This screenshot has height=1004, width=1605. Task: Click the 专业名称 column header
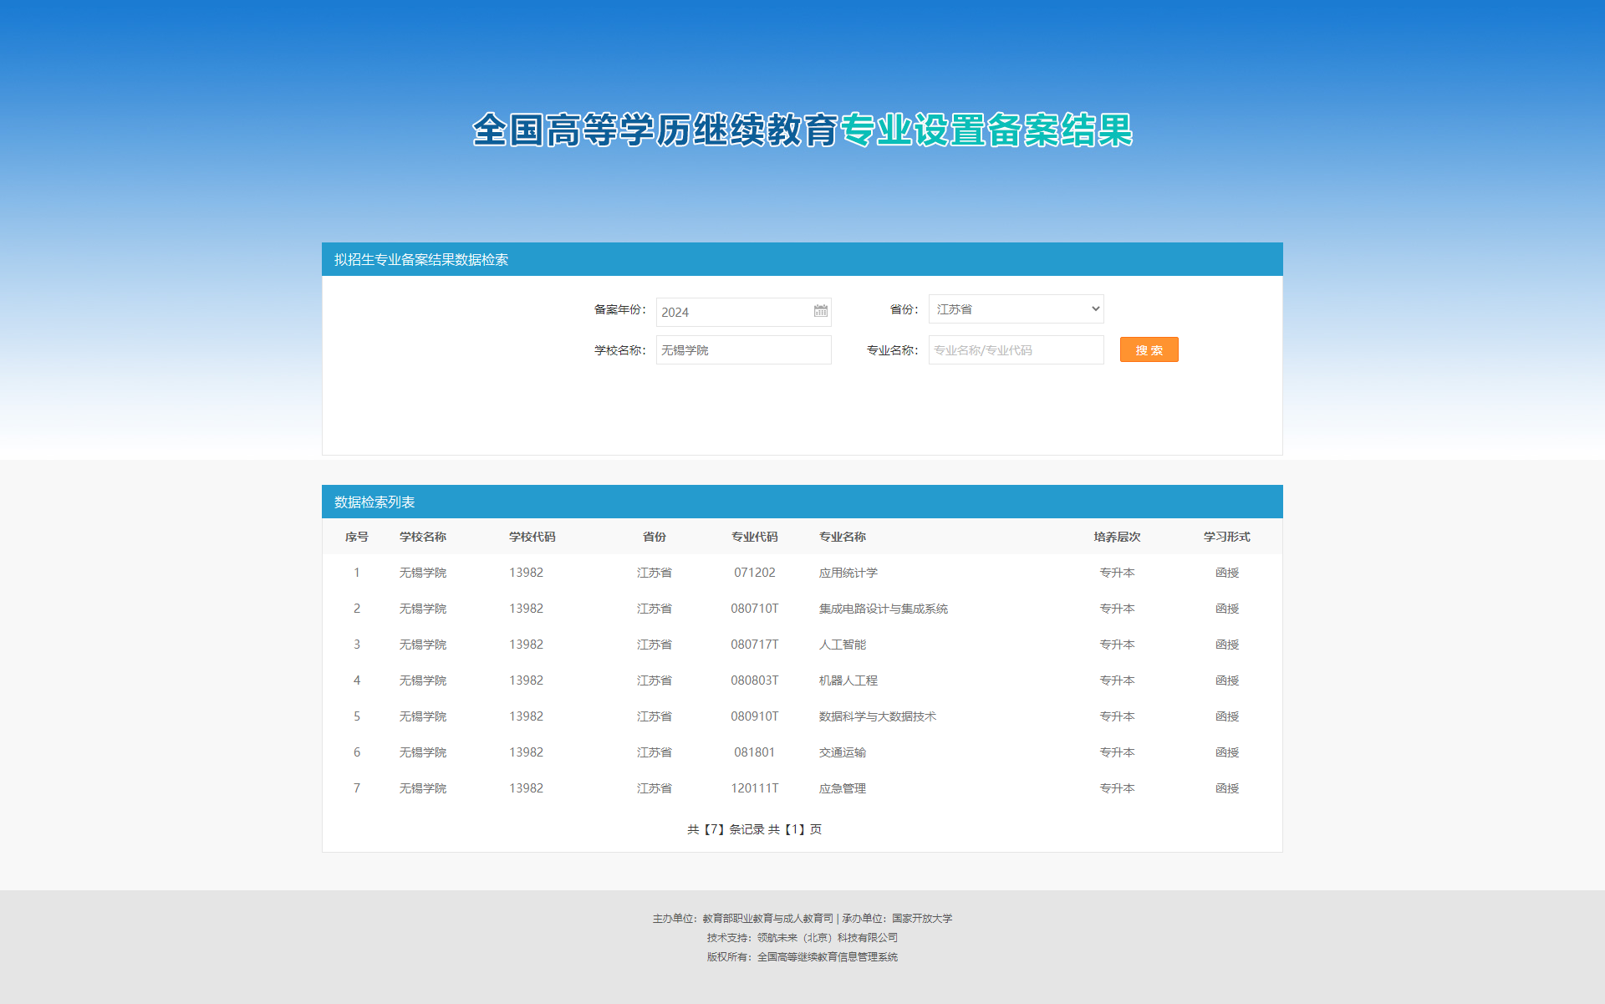(842, 537)
